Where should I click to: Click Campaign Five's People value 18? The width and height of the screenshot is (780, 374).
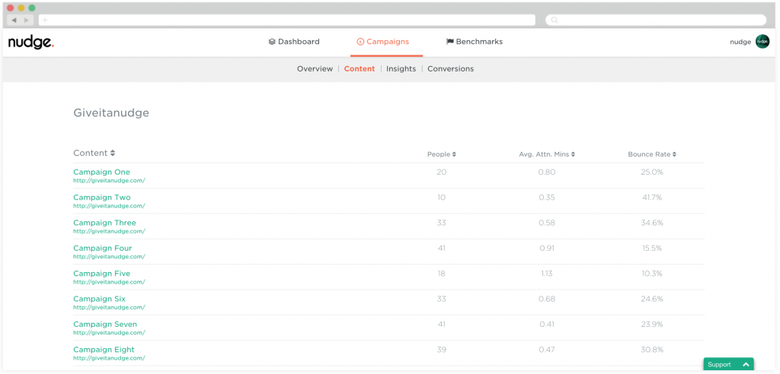click(442, 273)
